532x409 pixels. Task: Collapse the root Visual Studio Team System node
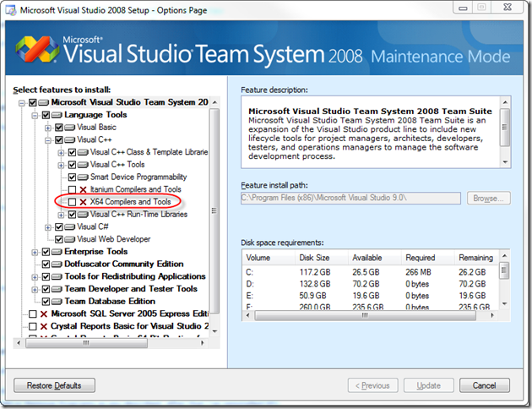tap(22, 103)
